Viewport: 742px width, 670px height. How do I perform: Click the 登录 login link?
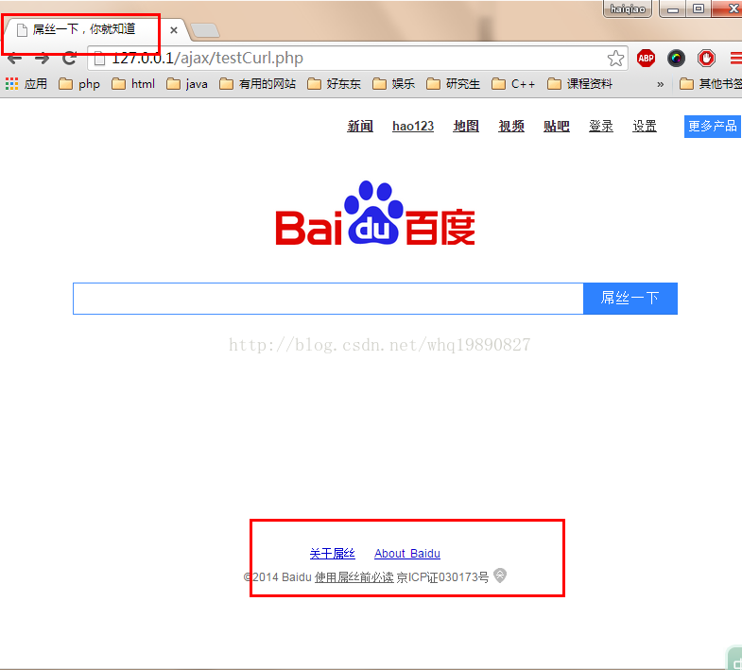click(601, 127)
